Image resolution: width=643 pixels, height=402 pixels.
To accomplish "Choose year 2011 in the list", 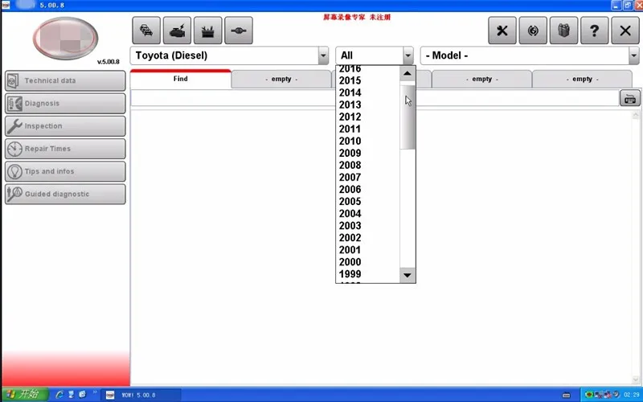I will click(x=350, y=129).
